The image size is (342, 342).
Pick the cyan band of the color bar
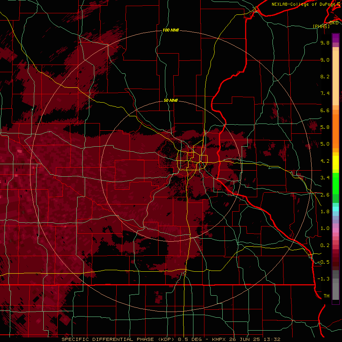tap(336, 209)
